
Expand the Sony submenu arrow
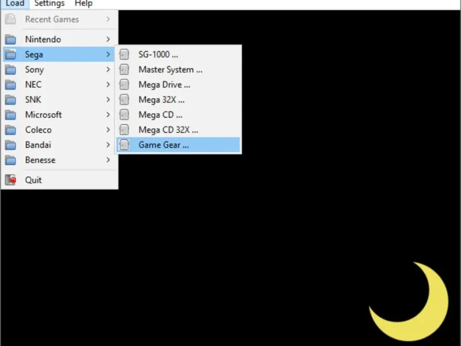coord(108,70)
